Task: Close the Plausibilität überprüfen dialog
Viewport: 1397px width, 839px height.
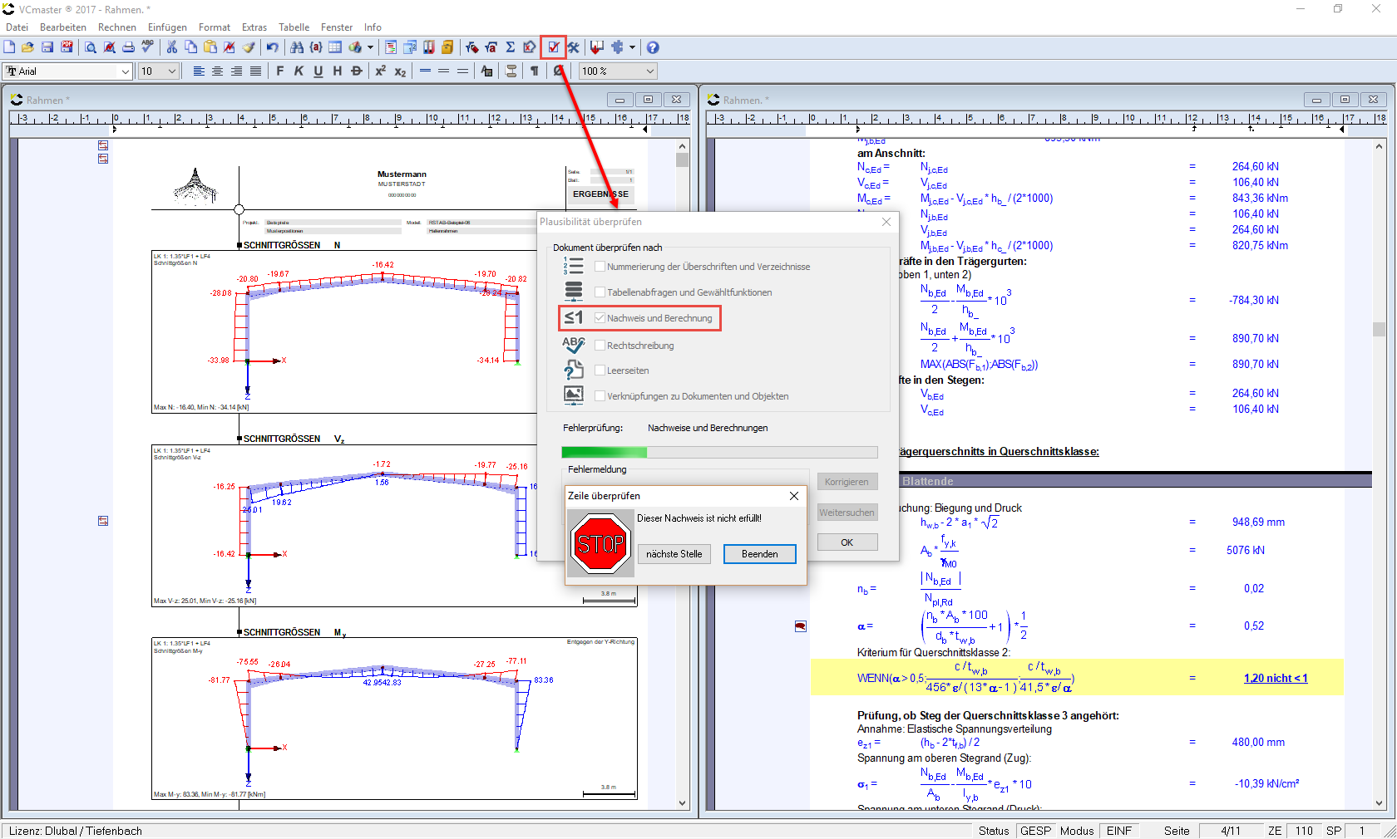Action: point(886,222)
